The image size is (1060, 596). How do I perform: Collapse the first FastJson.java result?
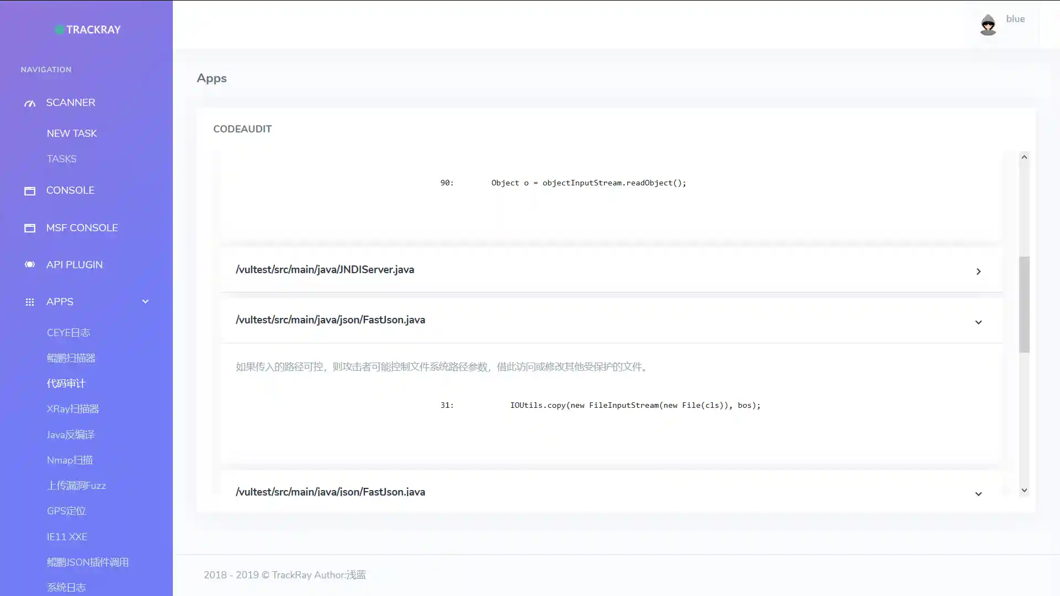[x=978, y=322]
